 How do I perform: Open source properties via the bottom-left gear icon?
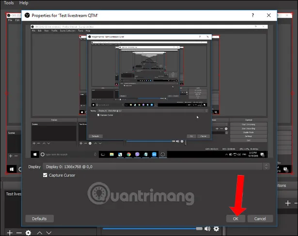point(28,233)
